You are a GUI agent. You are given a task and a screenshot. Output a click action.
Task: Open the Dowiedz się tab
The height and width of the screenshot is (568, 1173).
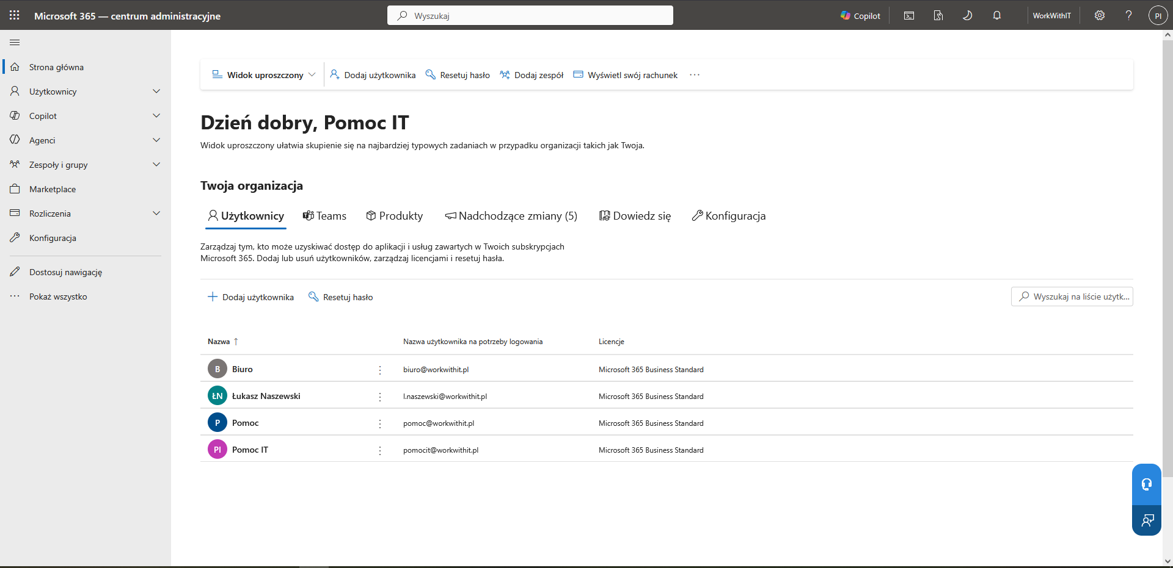click(x=635, y=216)
